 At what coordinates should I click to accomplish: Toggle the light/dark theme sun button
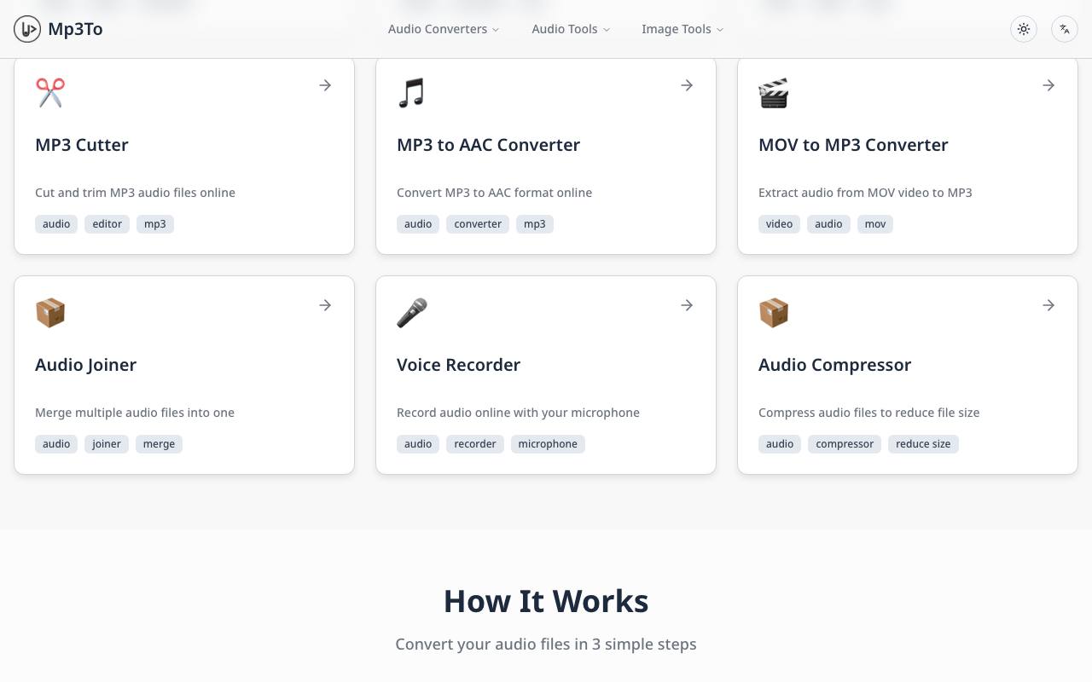[1024, 29]
